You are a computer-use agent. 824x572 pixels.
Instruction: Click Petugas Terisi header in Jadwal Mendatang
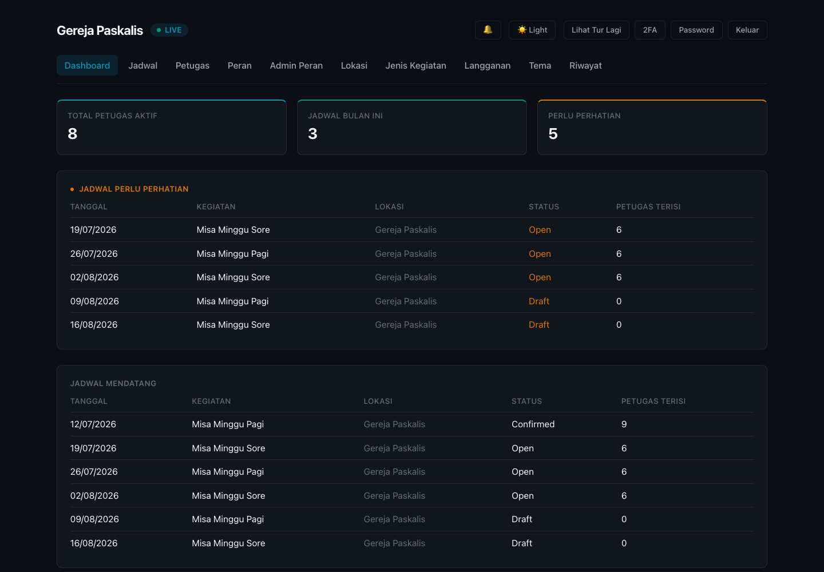pyautogui.click(x=653, y=402)
